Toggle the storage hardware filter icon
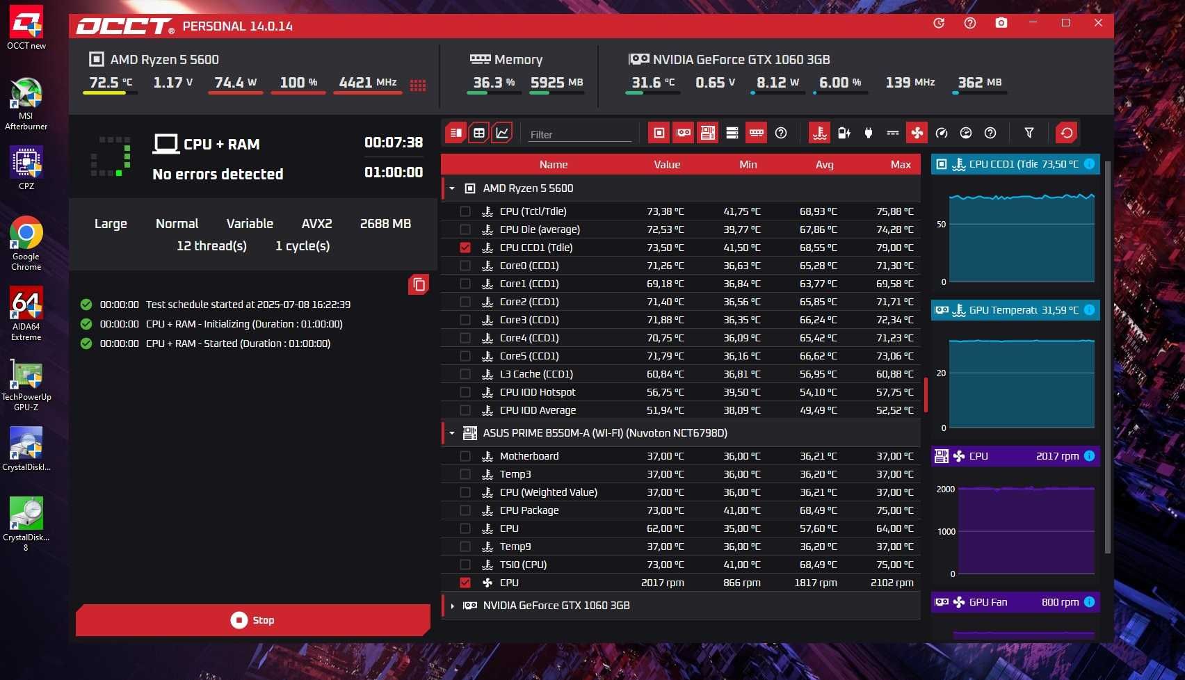This screenshot has width=1185, height=680. 732,133
